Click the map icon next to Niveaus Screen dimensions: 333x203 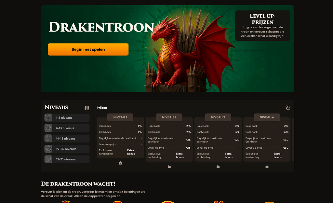87,108
